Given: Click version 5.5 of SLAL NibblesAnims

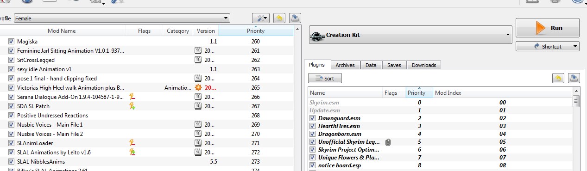Looking at the screenshot, I should click(214, 162).
